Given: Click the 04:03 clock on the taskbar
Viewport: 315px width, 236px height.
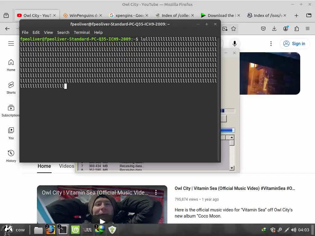Looking at the screenshot, I should (304, 230).
